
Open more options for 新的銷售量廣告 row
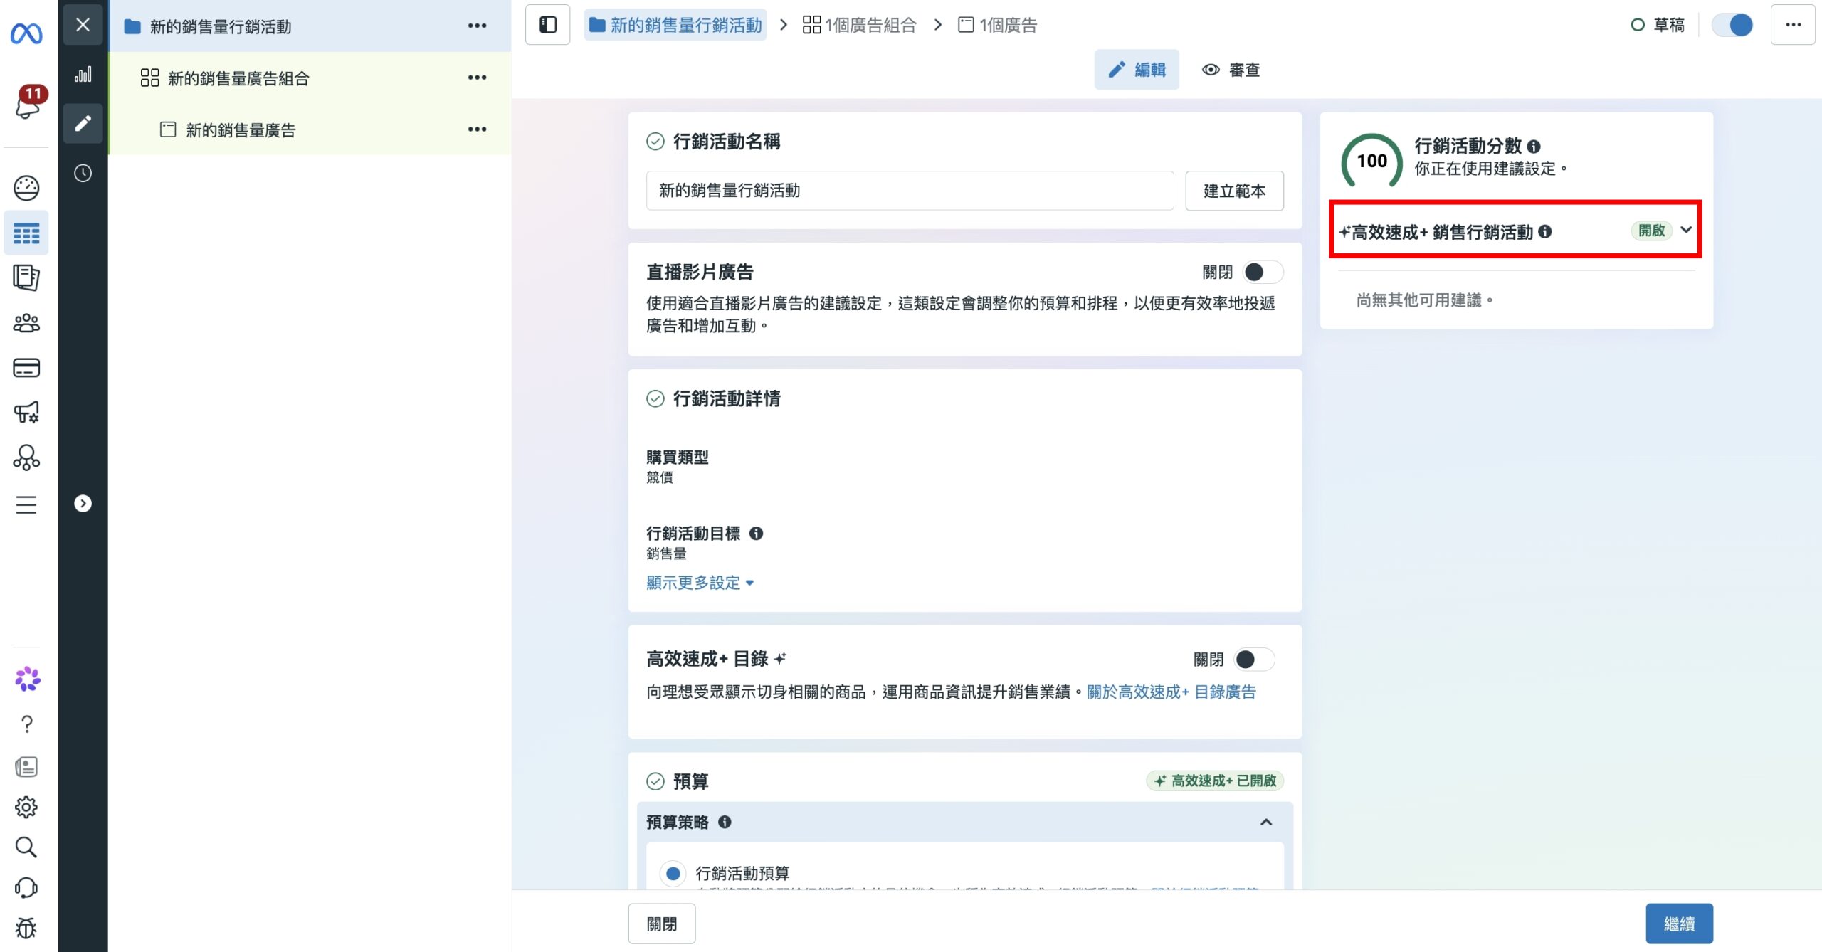477,129
